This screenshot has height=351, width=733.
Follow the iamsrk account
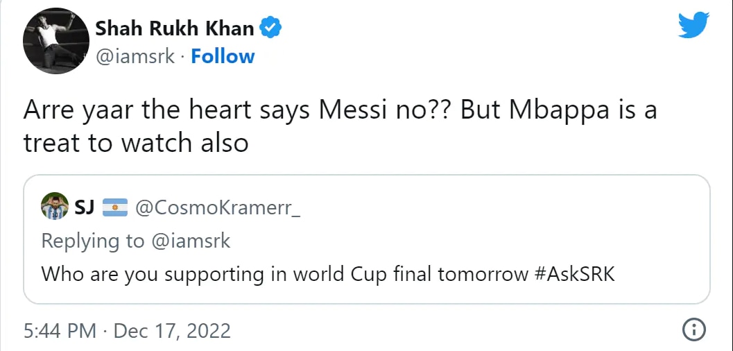223,56
